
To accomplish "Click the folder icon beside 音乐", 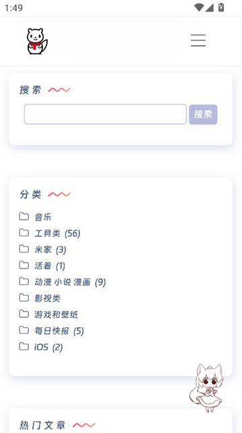I will 24,216.
